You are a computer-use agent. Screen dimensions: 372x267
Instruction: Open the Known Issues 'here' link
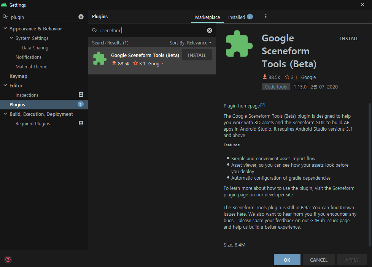coord(241,214)
